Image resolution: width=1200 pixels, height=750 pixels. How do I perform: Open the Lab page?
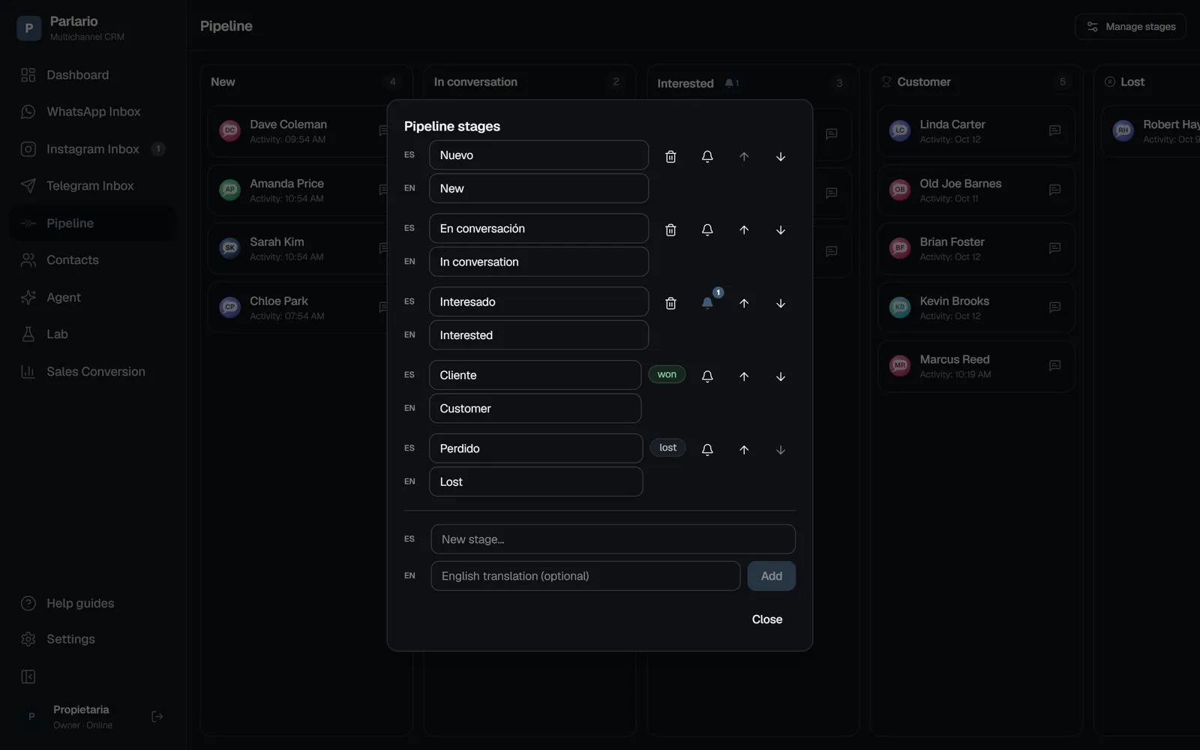(x=93, y=334)
